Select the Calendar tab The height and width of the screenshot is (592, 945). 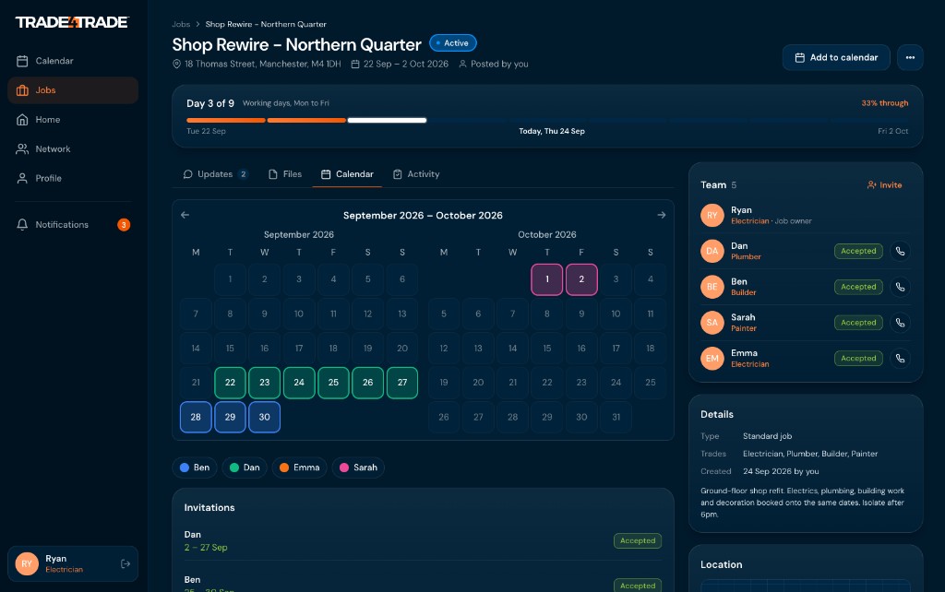[347, 174]
